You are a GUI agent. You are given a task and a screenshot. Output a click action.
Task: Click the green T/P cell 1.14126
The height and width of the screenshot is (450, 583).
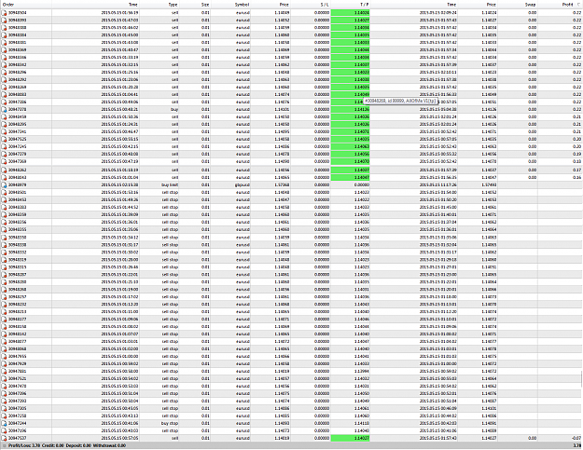pyautogui.click(x=350, y=110)
